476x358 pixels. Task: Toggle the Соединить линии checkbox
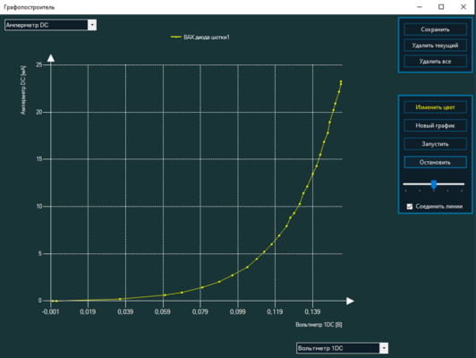[x=410, y=207]
